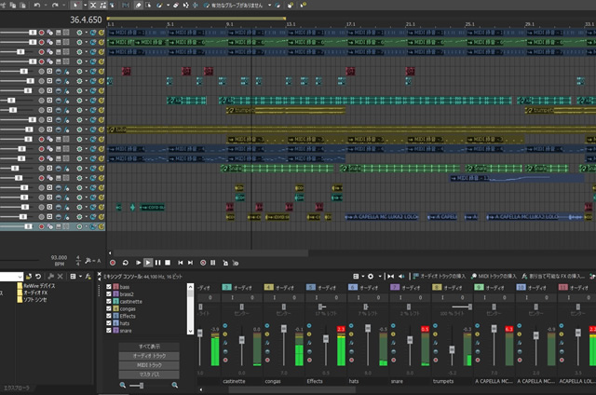The image size is (596, 395).
Task: Uncheck the bass track checkbox in the mixer list
Action: point(109,287)
